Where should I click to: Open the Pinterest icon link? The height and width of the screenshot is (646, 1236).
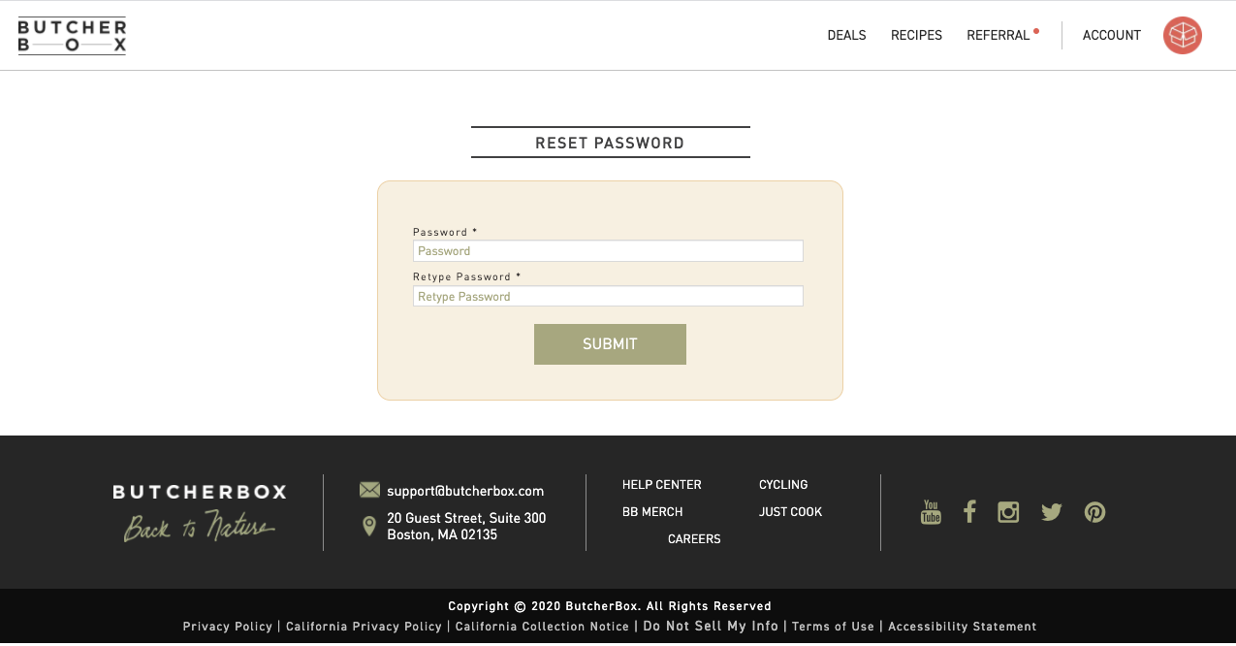(x=1094, y=512)
